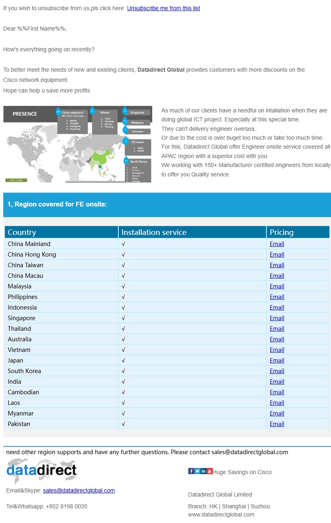Image resolution: width=331 pixels, height=523 pixels.
Task: Select the Singapore country cell
Action: pyautogui.click(x=61, y=318)
